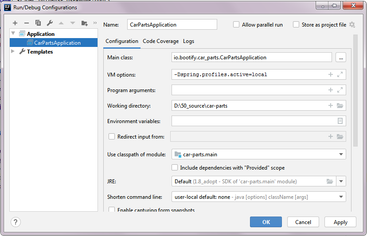This screenshot has height=236, width=367.
Task: Tick Redirect input from checkbox
Action: 112,136
